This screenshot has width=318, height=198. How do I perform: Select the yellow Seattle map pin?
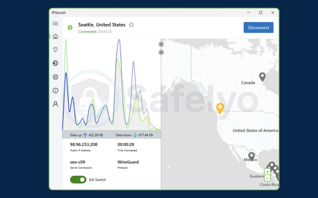tap(220, 108)
